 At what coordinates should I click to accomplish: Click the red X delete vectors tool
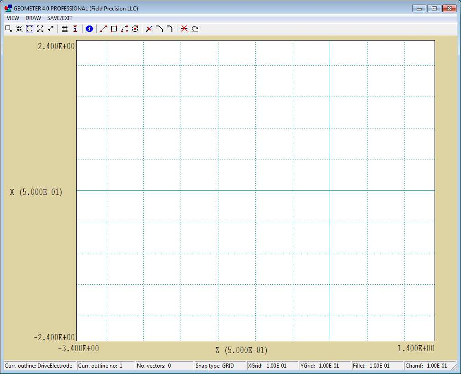(184, 29)
